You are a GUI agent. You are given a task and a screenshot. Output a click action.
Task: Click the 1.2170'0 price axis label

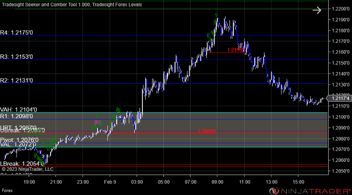340,41
